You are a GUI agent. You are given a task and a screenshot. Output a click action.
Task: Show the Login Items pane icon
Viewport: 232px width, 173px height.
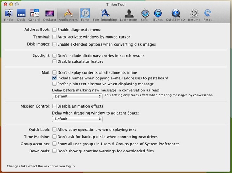129,13
